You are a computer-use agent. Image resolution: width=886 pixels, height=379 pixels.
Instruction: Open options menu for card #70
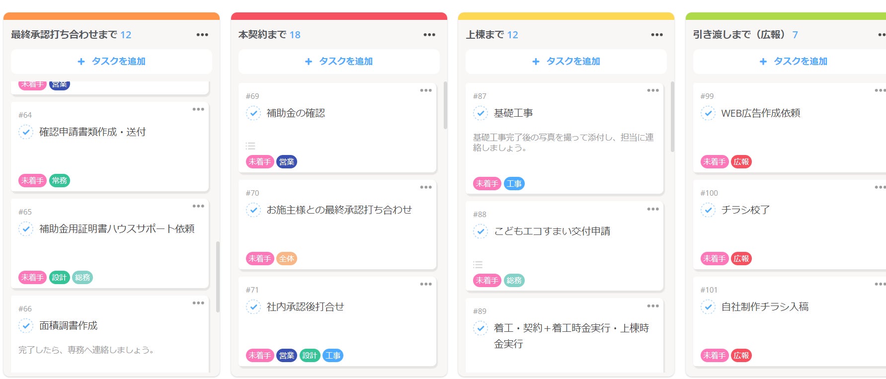coord(426,187)
